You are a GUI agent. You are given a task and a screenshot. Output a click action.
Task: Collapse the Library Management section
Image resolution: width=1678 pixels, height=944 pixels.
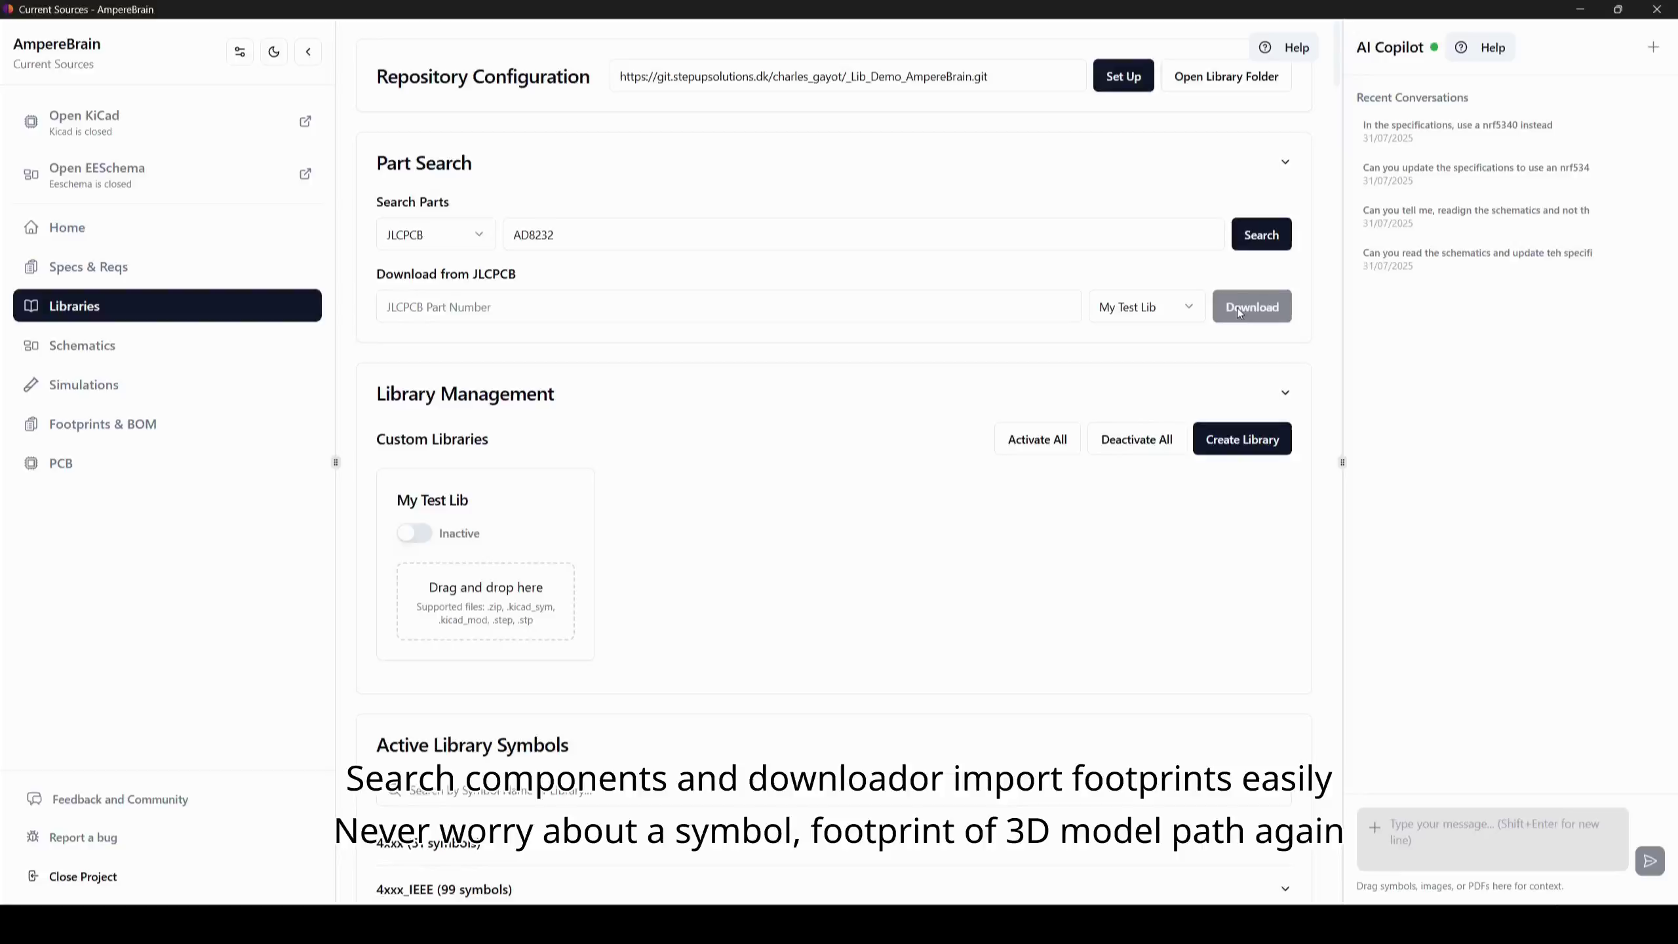(x=1285, y=393)
